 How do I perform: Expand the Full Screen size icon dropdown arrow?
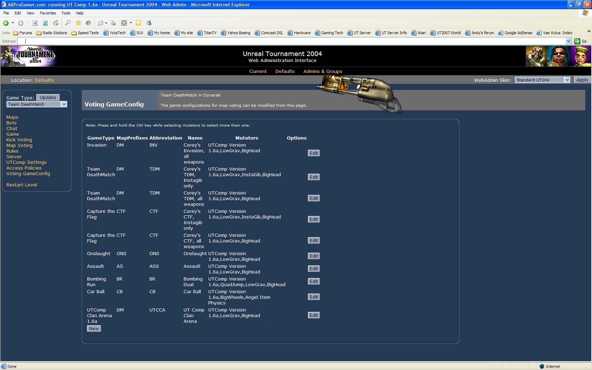pos(131,23)
